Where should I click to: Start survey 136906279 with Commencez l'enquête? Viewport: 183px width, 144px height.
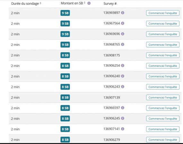coord(163,140)
